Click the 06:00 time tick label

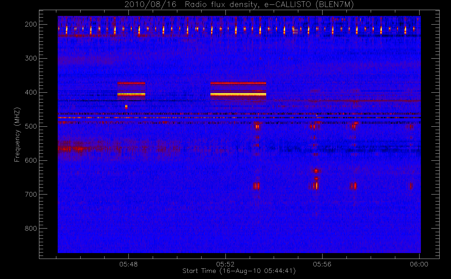coord(419,264)
